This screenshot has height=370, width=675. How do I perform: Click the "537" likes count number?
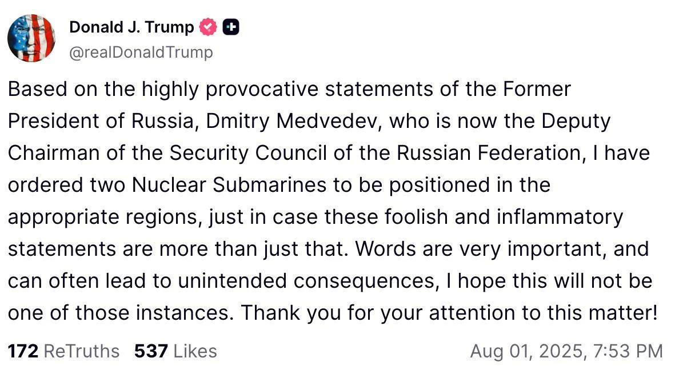click(151, 351)
